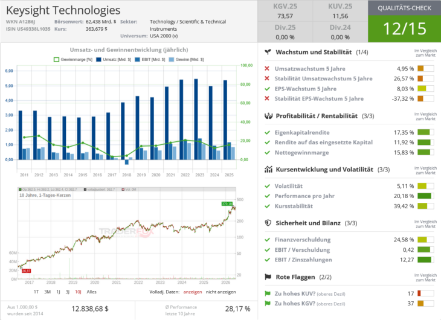Click the Umsatzwachstum 5 Jahre label
Viewport: 441px width, 320px height.
point(310,69)
